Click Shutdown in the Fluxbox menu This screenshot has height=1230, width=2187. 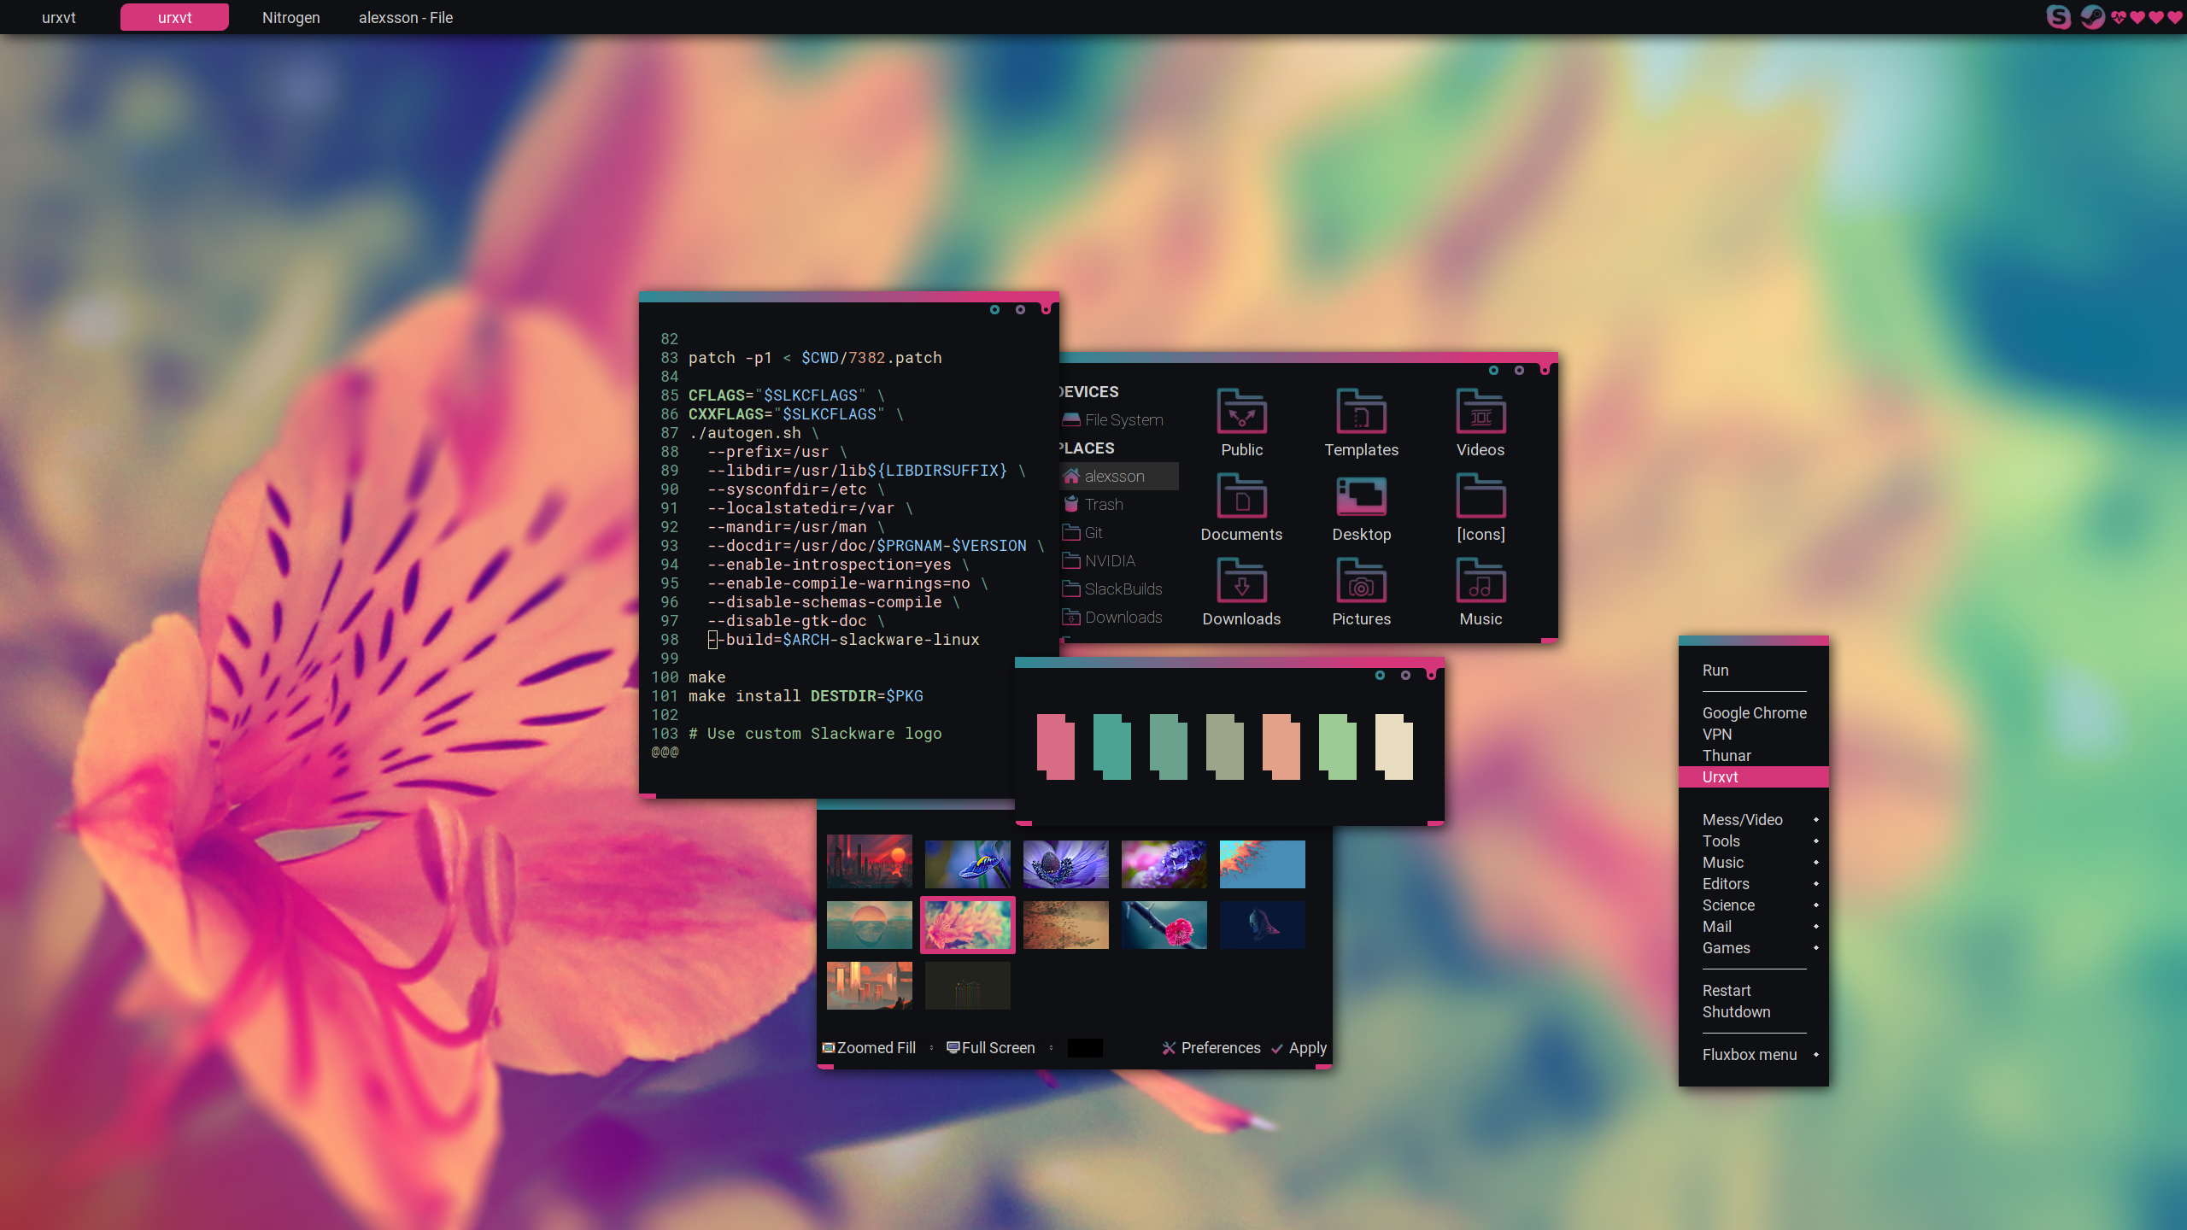coord(1736,1011)
